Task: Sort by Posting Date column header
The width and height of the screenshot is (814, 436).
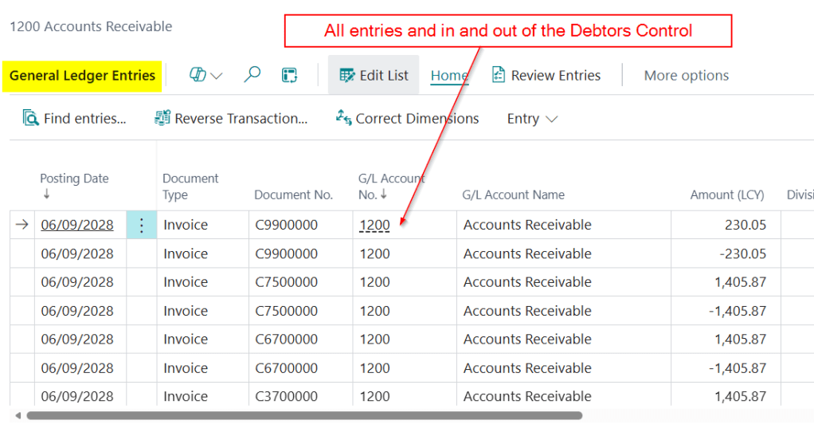Action: point(74,179)
